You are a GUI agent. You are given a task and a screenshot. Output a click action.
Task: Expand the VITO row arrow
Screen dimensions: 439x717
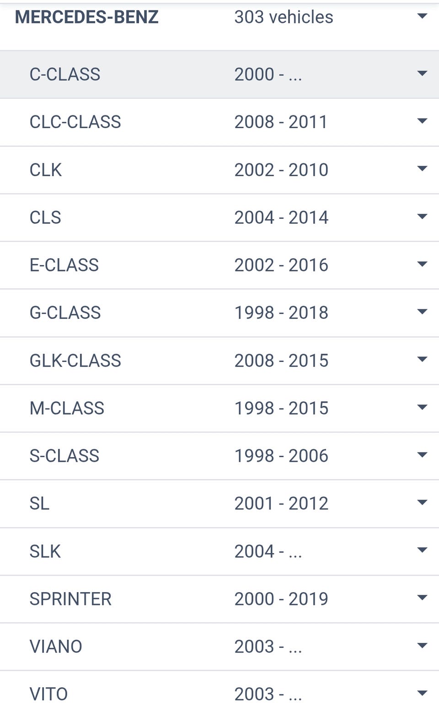(422, 693)
